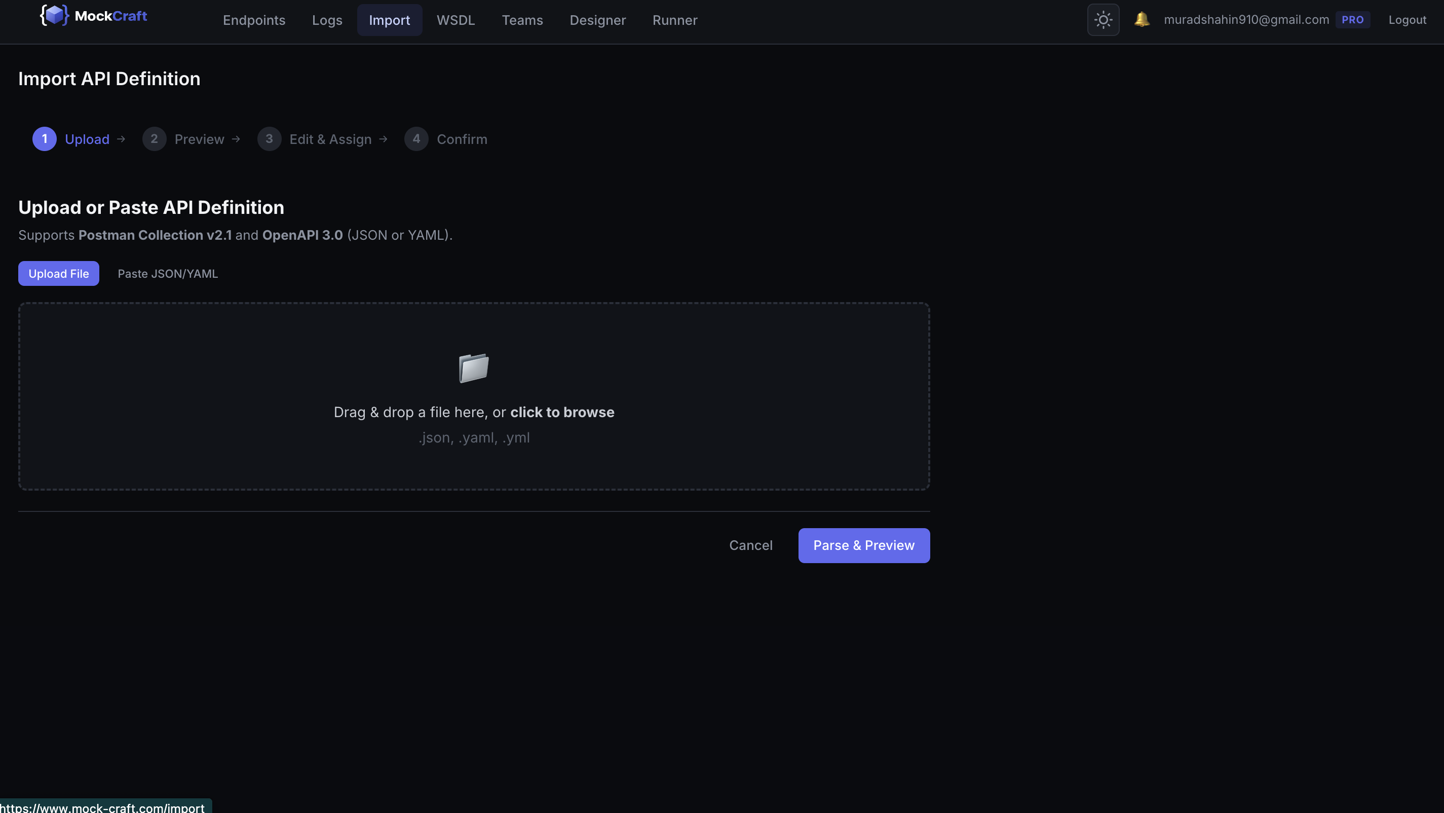Viewport: 1444px width, 813px height.
Task: Open the MockCraft logo home icon
Action: [54, 15]
